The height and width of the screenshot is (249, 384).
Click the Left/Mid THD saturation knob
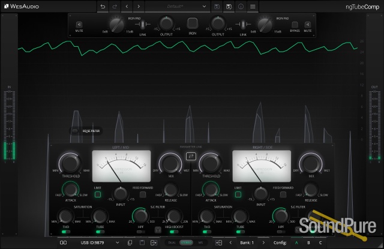(x=65, y=216)
